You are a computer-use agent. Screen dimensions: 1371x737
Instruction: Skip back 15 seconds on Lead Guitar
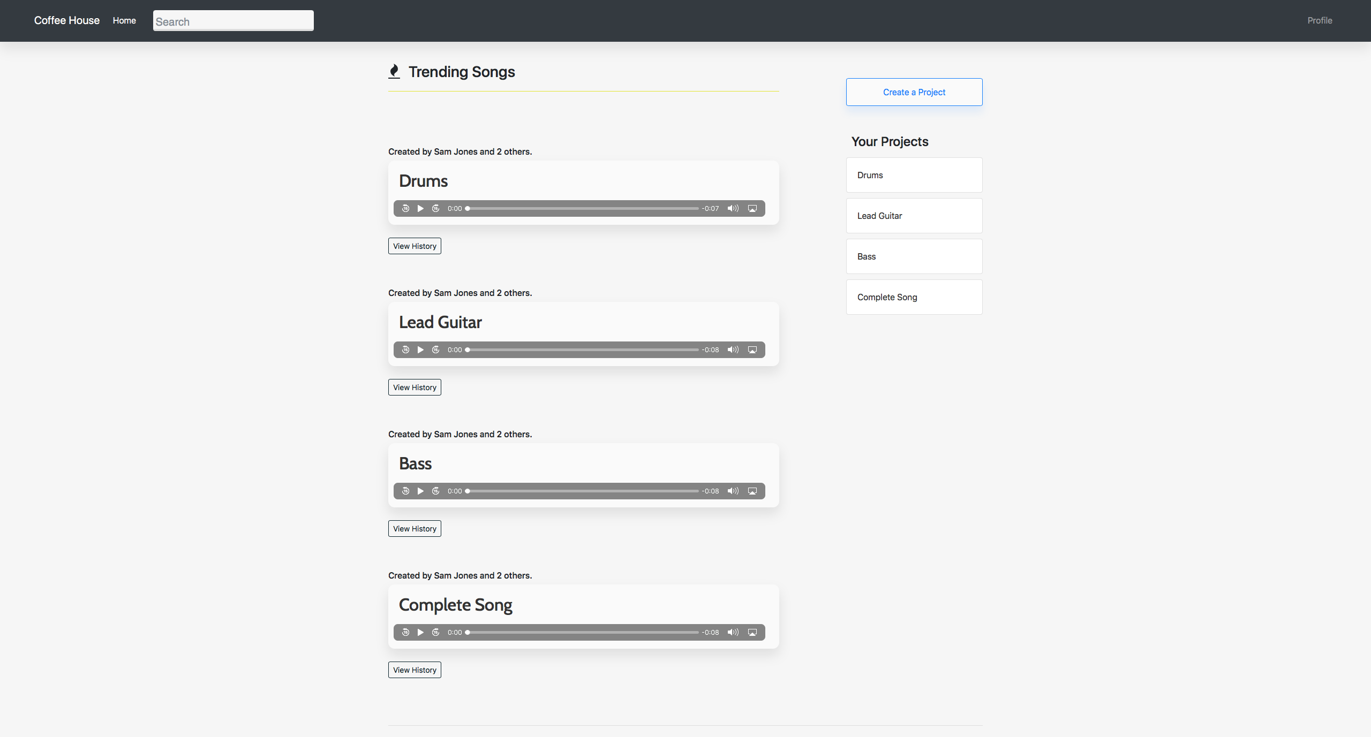[x=405, y=349]
